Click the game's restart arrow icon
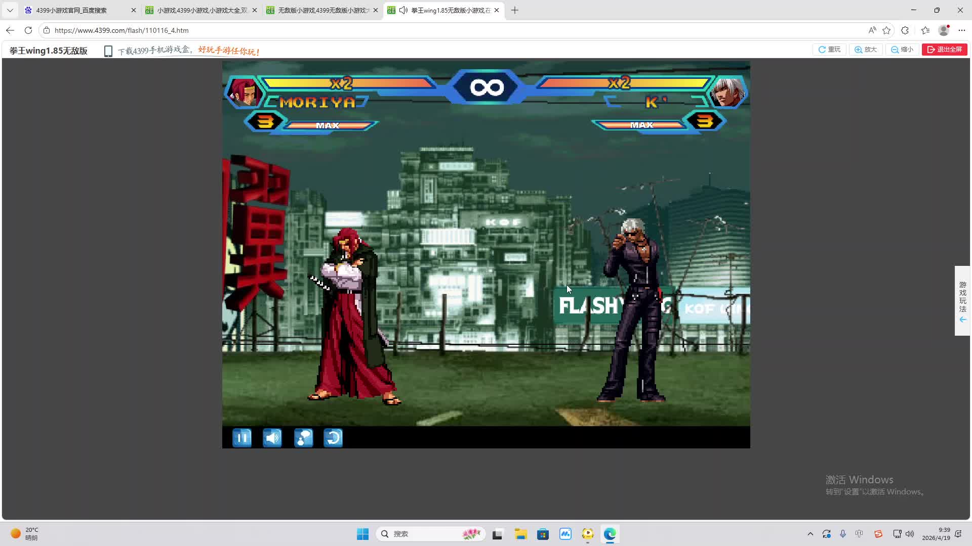This screenshot has width=972, height=546. tap(333, 438)
